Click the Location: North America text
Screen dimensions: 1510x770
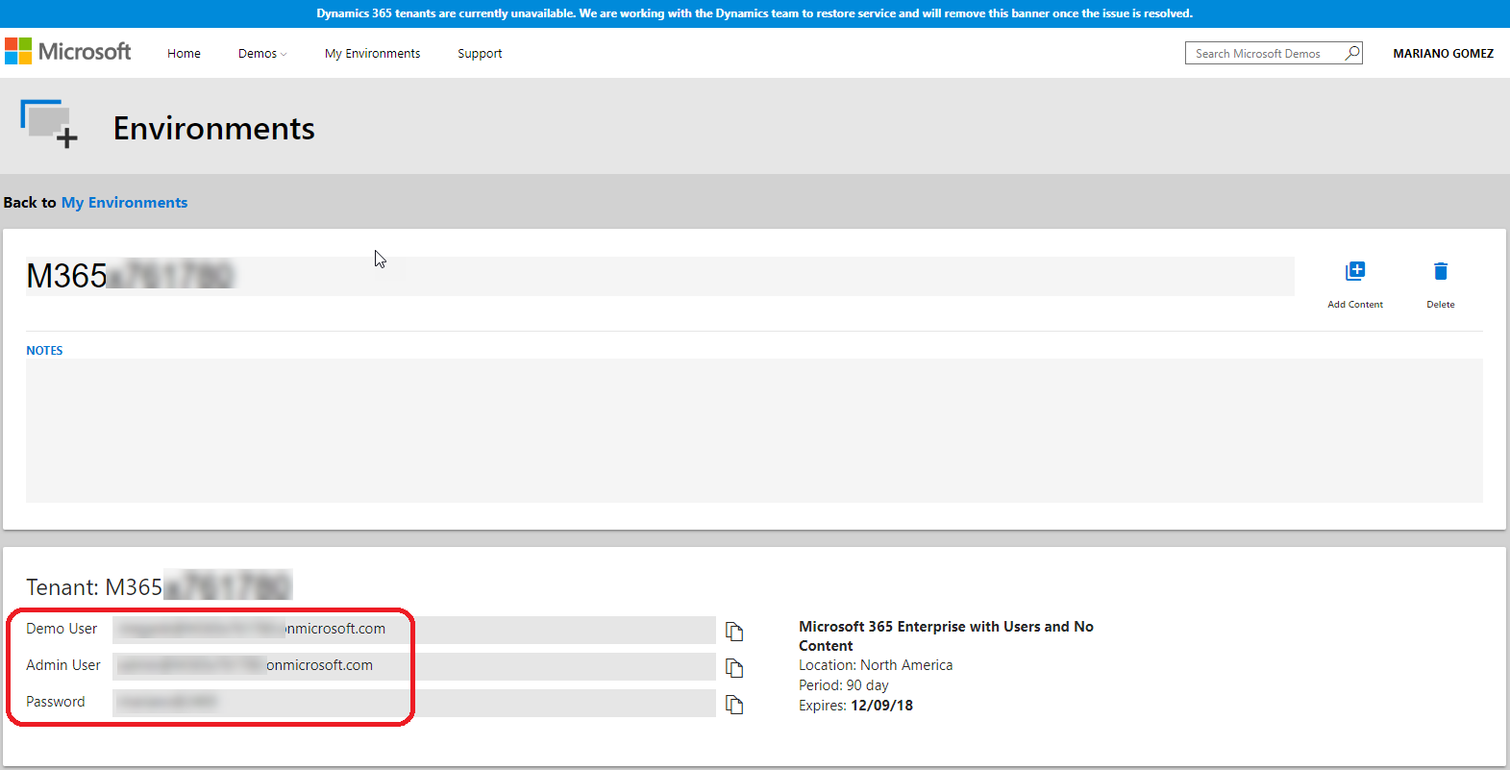click(x=876, y=665)
